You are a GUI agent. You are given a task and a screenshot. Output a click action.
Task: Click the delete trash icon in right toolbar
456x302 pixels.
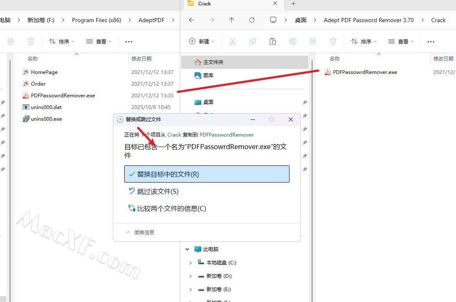pyautogui.click(x=333, y=41)
